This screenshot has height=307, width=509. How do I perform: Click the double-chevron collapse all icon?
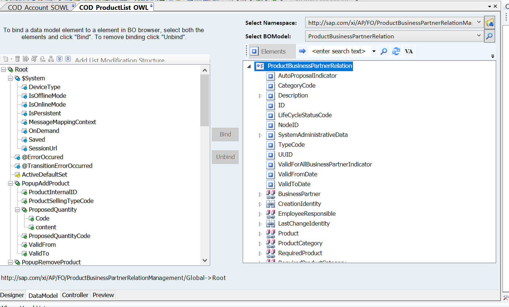(x=68, y=59)
